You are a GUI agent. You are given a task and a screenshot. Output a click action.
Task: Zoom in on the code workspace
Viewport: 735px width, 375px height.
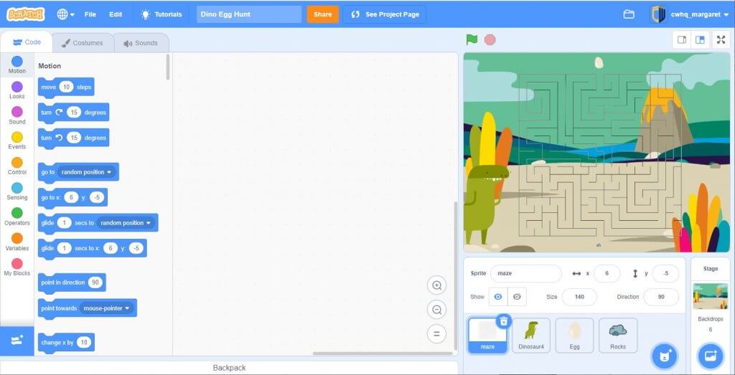point(436,285)
